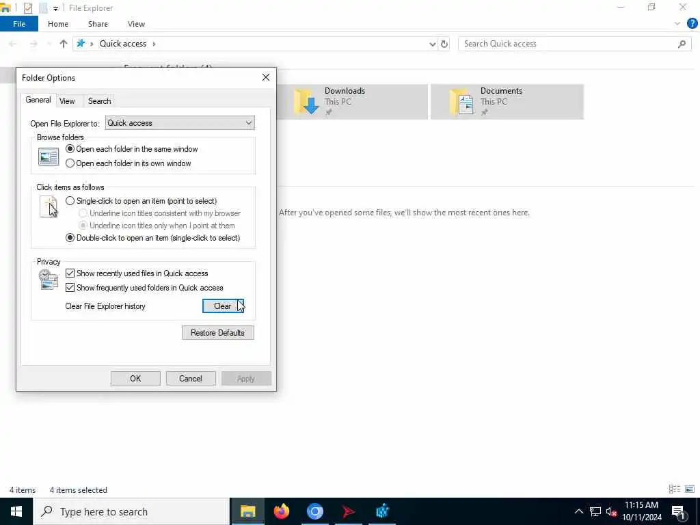Switch to the Share ribbon tab
The image size is (700, 525).
tap(98, 24)
